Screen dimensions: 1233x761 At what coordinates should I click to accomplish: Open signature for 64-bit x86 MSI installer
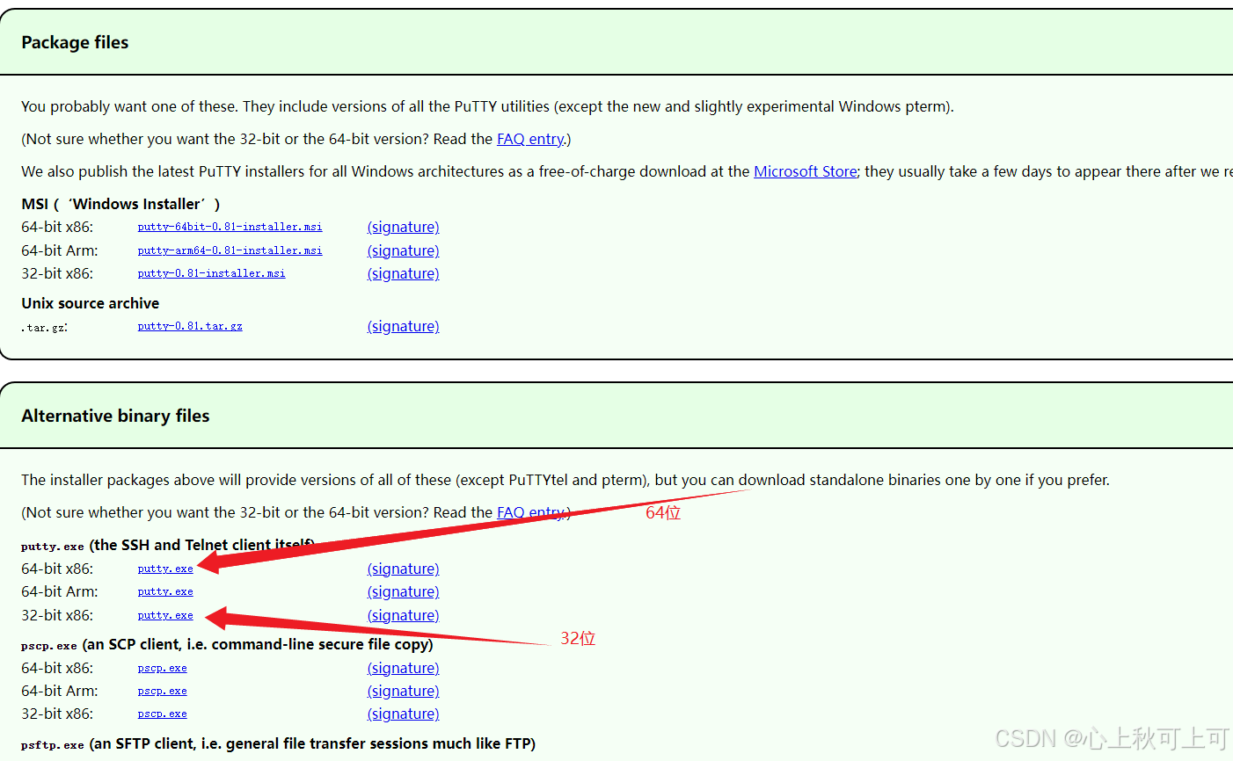pyautogui.click(x=403, y=227)
